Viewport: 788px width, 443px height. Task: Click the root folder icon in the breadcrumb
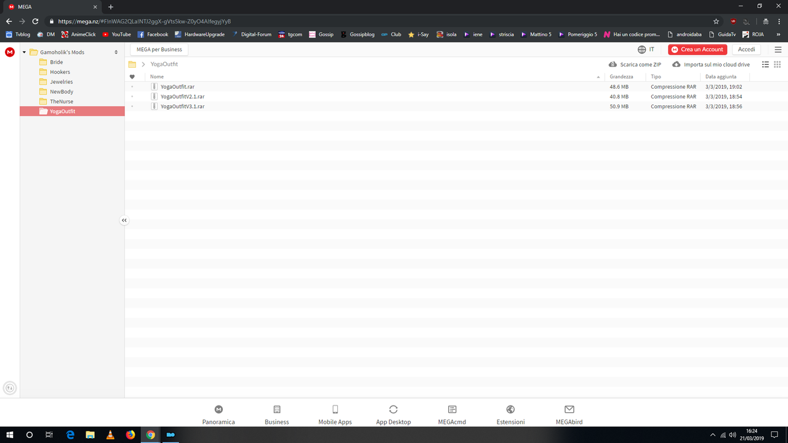132,65
